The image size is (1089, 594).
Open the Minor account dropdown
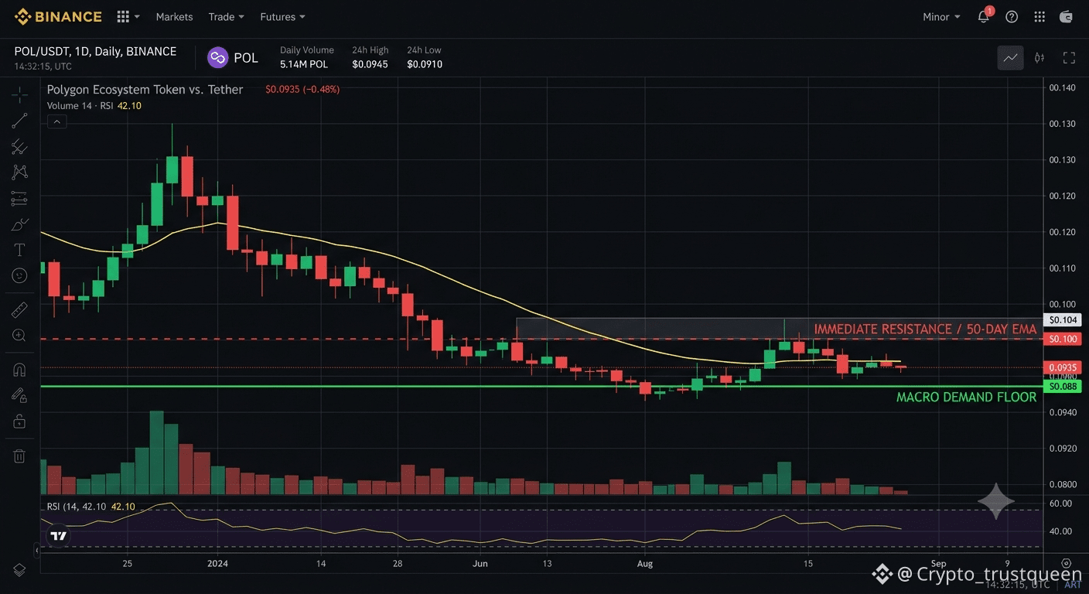[941, 16]
